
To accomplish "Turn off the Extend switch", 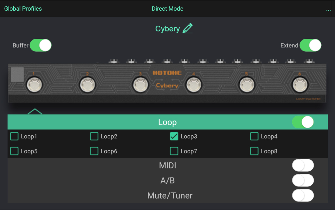I will point(310,45).
